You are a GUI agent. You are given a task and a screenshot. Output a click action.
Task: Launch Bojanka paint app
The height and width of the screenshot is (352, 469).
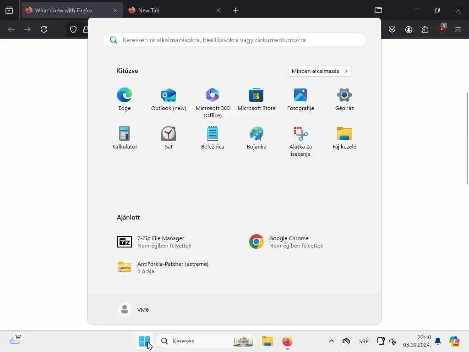tap(256, 138)
